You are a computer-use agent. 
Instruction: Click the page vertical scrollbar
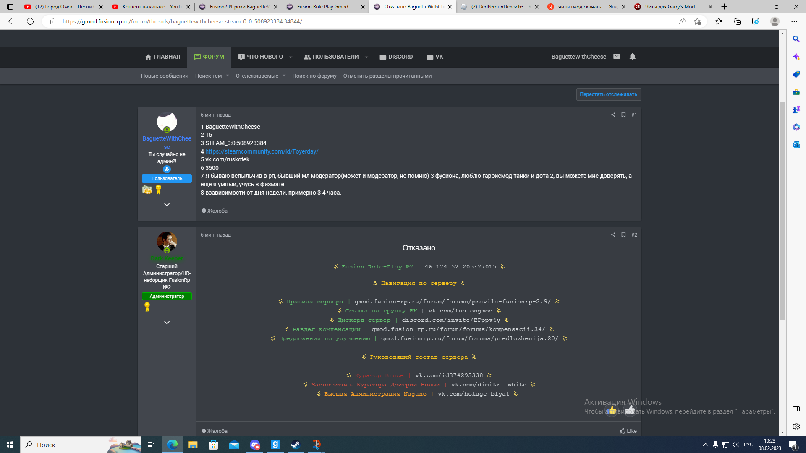click(782, 210)
